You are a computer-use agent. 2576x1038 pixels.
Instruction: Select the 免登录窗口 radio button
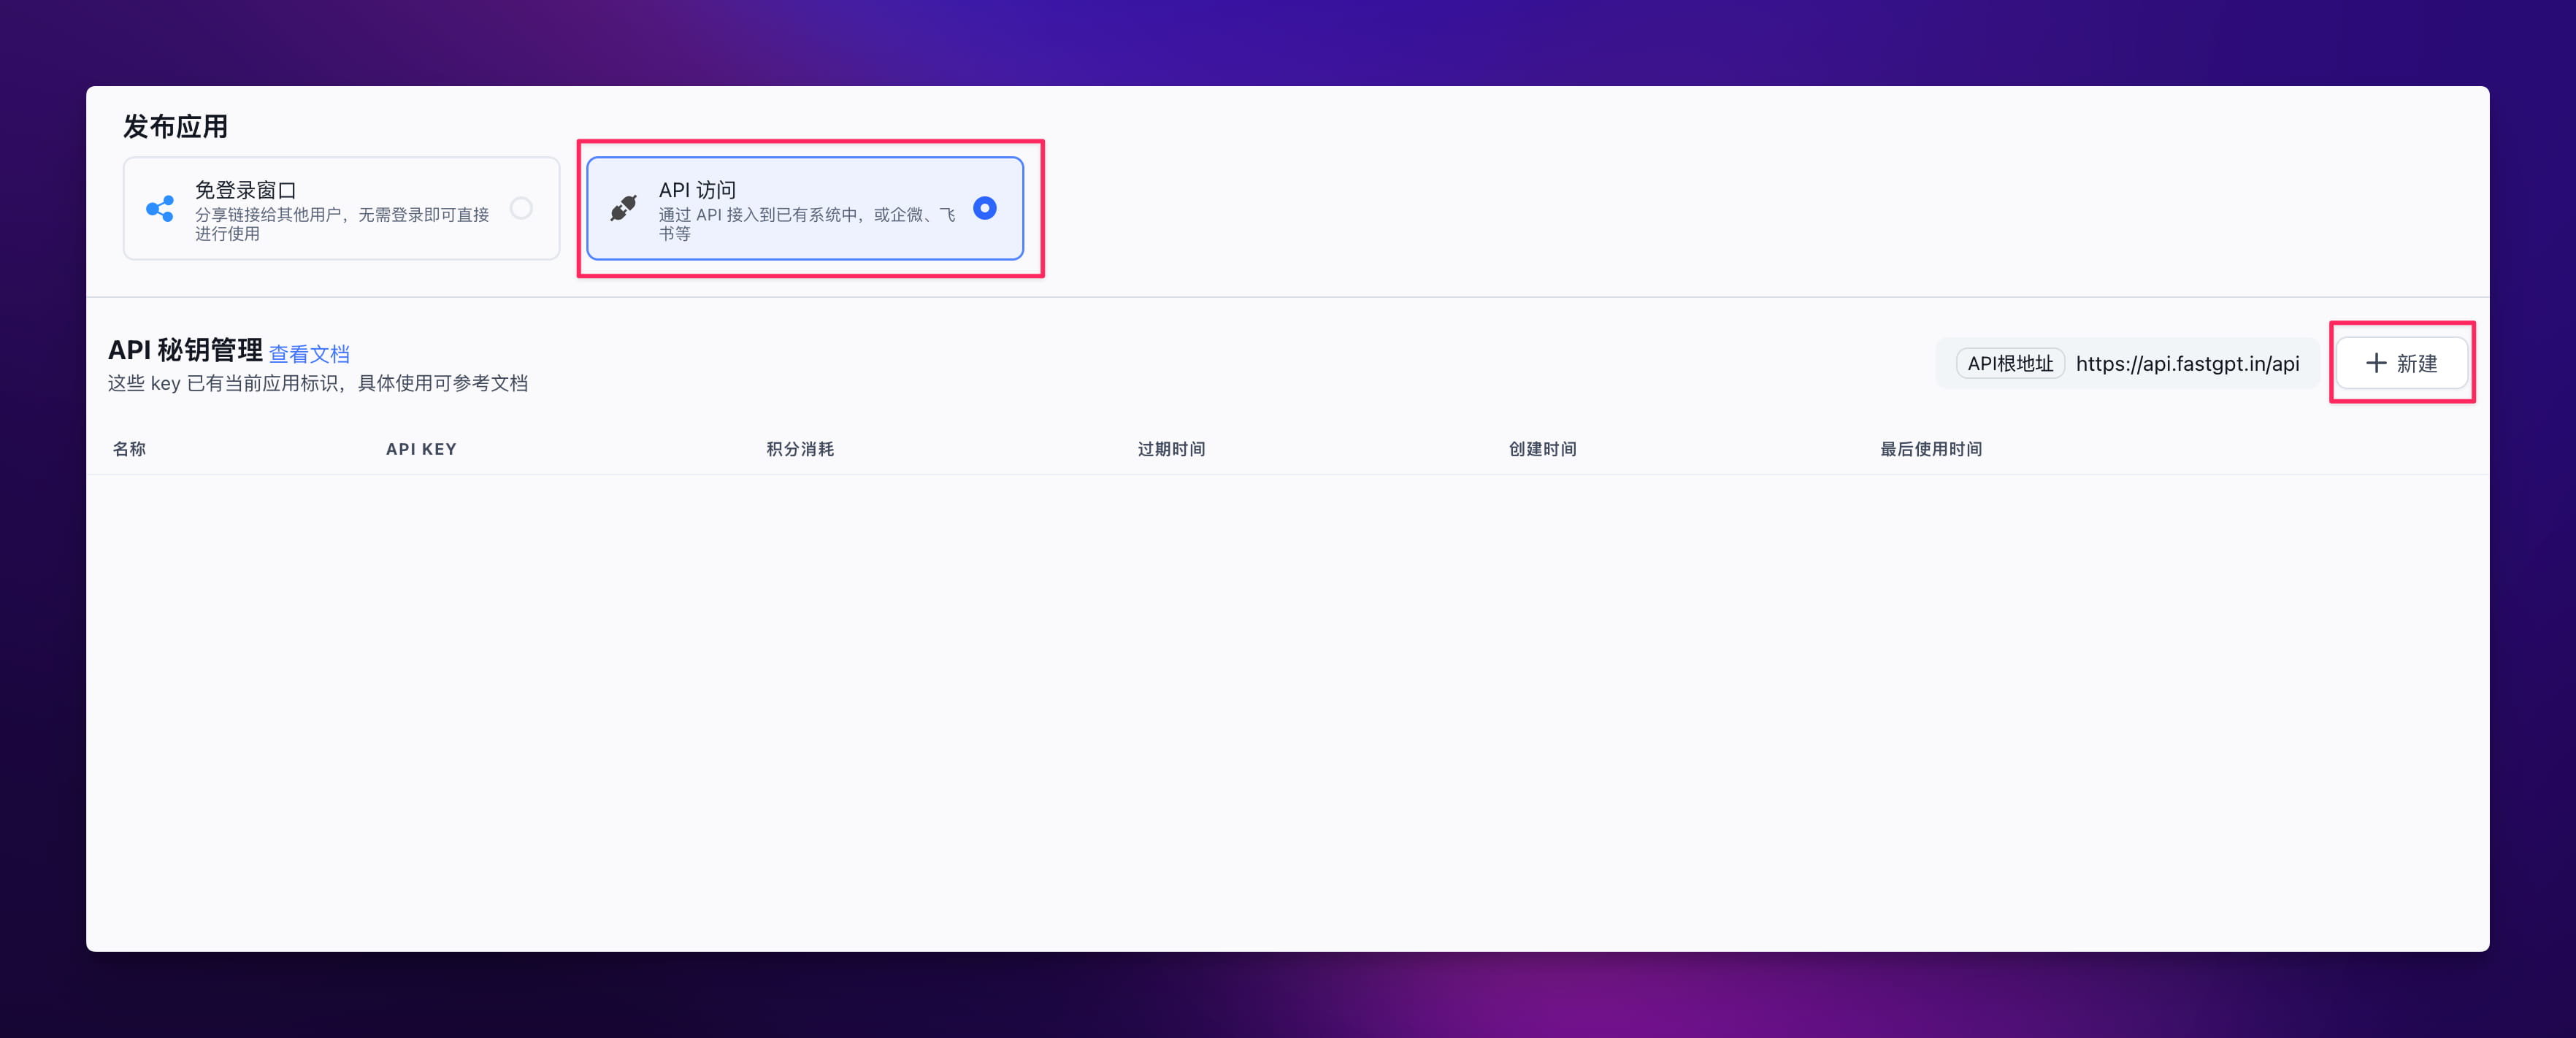(x=521, y=208)
